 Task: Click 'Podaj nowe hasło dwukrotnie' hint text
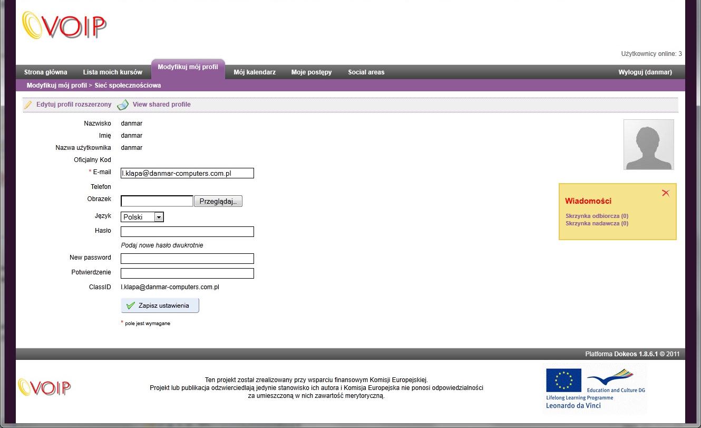click(x=162, y=245)
